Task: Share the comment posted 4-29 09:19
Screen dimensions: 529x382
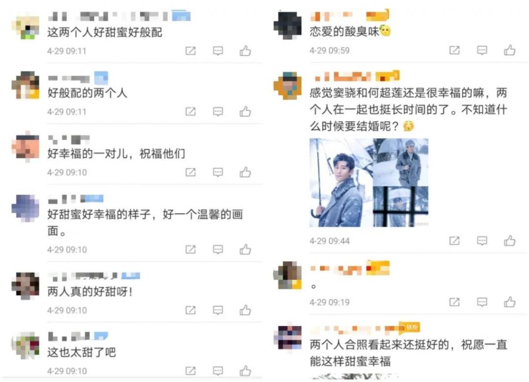Action: pos(455,302)
